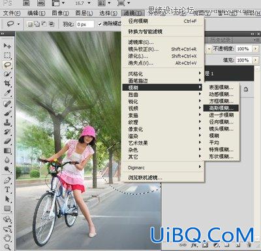Click the 羽化 feather input field
Image resolution: width=261 pixels, height=251 pixels.
point(85,24)
